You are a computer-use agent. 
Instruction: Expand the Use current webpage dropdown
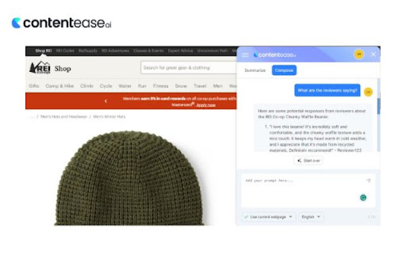(x=268, y=217)
